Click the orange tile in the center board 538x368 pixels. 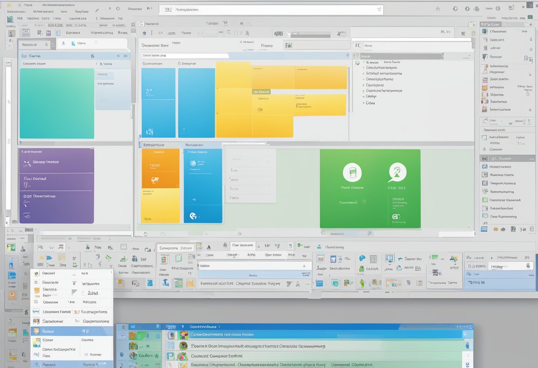pos(160,169)
